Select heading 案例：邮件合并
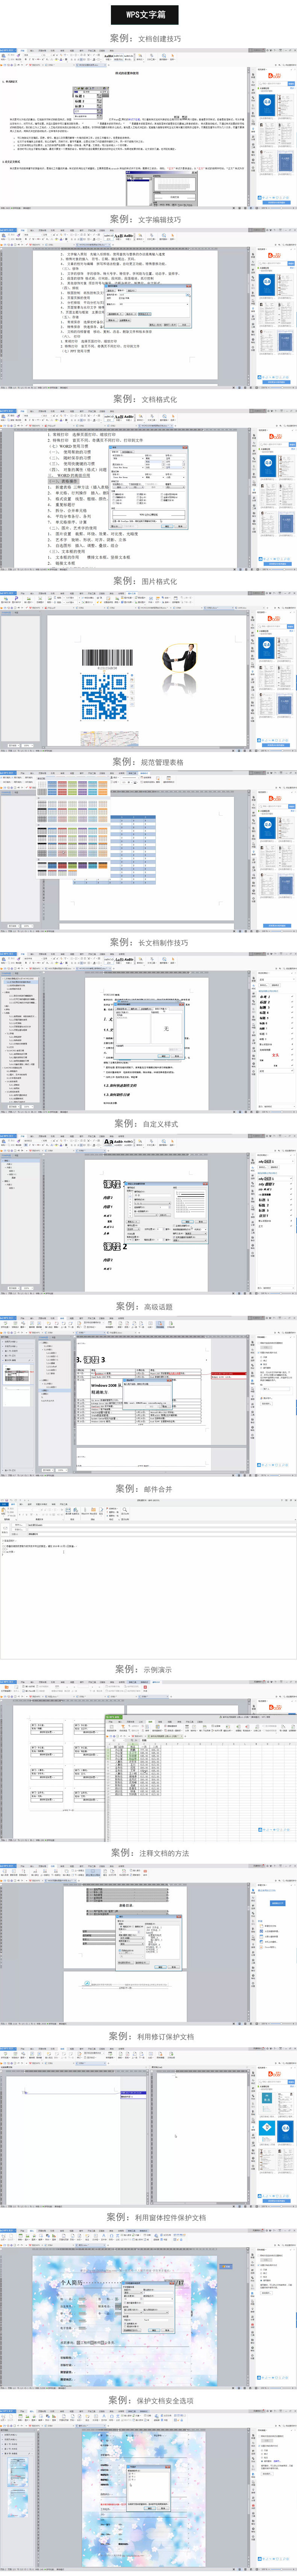 tap(146, 1489)
